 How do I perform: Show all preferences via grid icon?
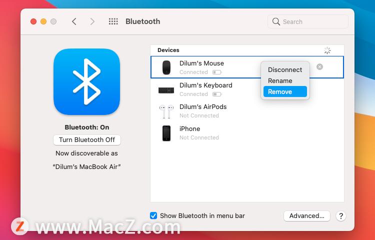click(113, 21)
